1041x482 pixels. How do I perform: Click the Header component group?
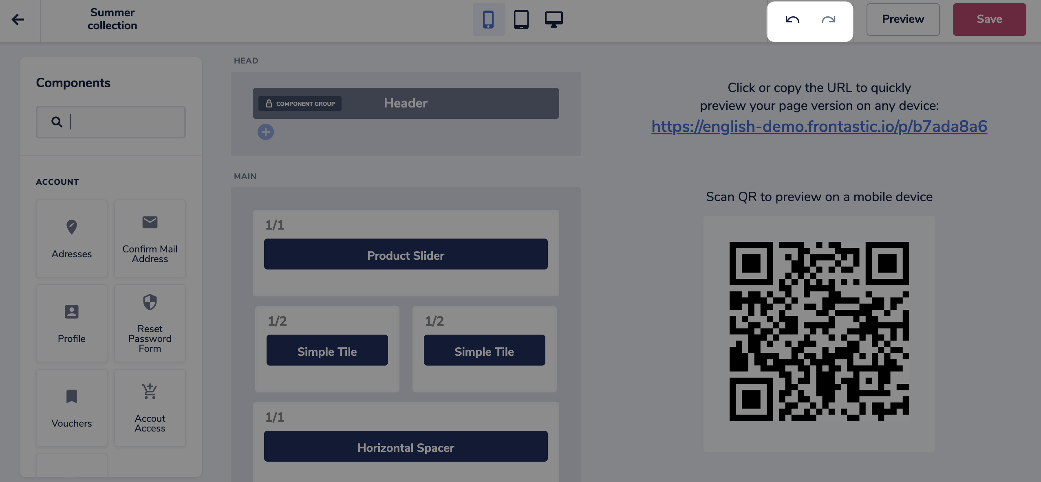tap(406, 103)
